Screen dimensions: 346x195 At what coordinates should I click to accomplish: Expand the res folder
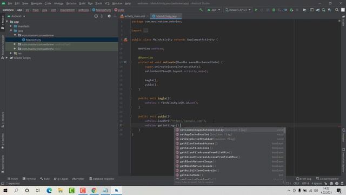click(x=11, y=53)
